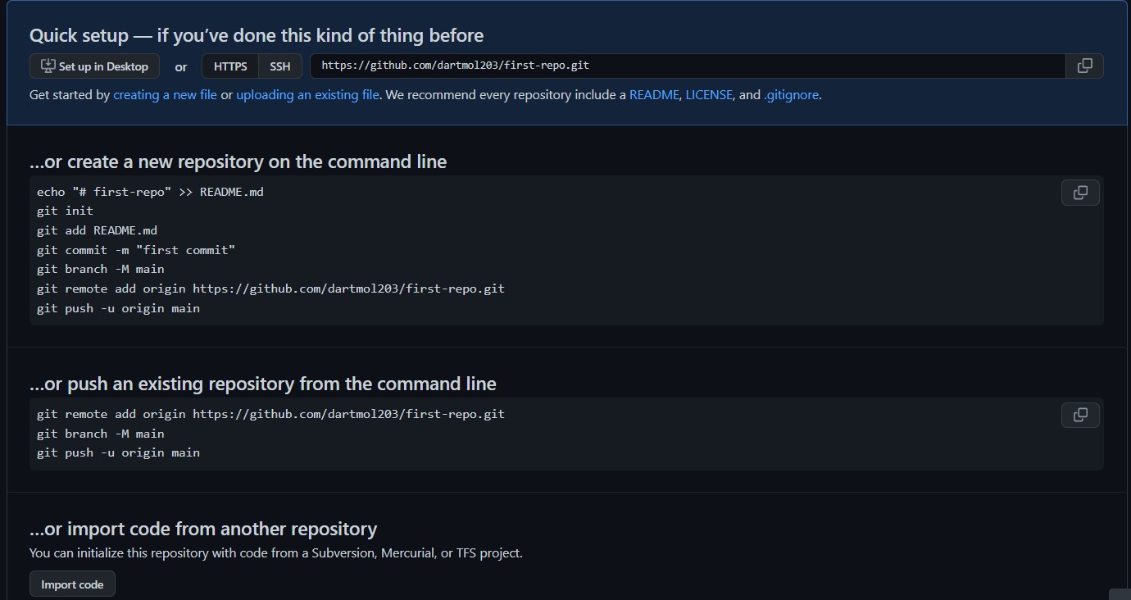The height and width of the screenshot is (600, 1131).
Task: Switch the clone URL to HTTPS
Action: pyautogui.click(x=230, y=66)
